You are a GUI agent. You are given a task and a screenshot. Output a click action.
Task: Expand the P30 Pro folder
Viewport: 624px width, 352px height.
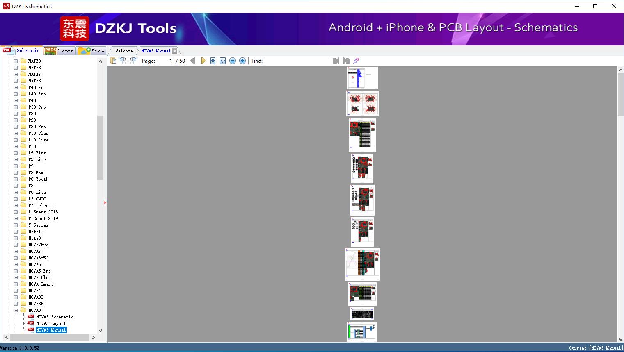pyautogui.click(x=16, y=107)
